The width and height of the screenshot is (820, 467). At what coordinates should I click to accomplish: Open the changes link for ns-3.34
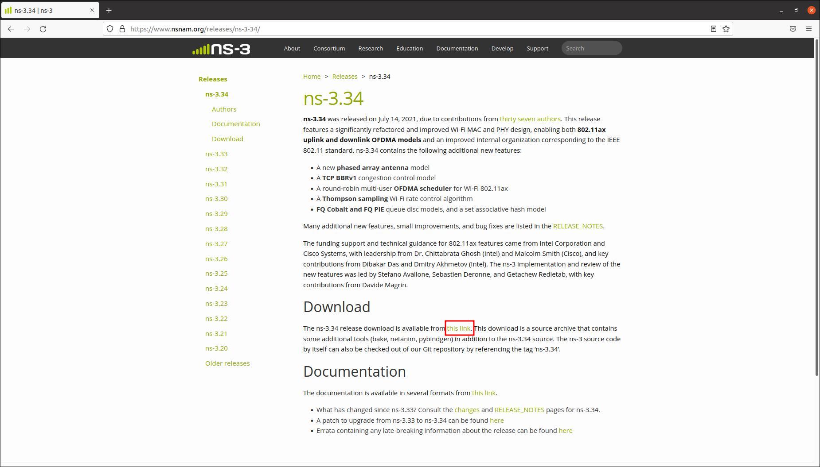tap(467, 410)
